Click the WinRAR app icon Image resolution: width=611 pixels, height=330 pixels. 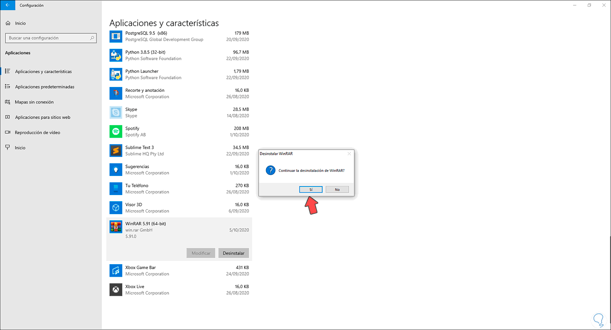(116, 227)
